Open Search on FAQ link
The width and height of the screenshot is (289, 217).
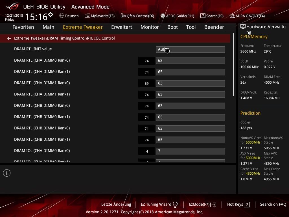pos(273,205)
